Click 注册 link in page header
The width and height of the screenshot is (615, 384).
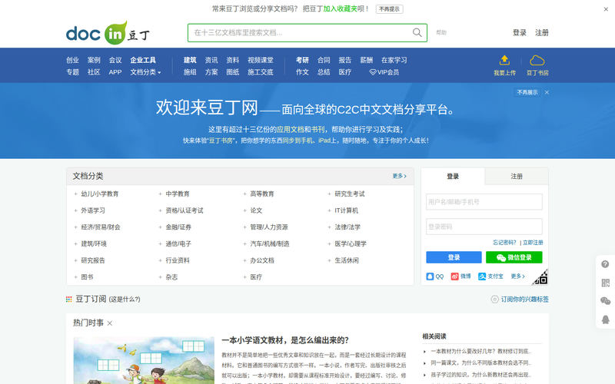tap(542, 32)
